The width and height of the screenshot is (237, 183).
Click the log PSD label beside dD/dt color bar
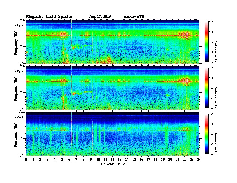pyautogui.click(x=216, y=97)
